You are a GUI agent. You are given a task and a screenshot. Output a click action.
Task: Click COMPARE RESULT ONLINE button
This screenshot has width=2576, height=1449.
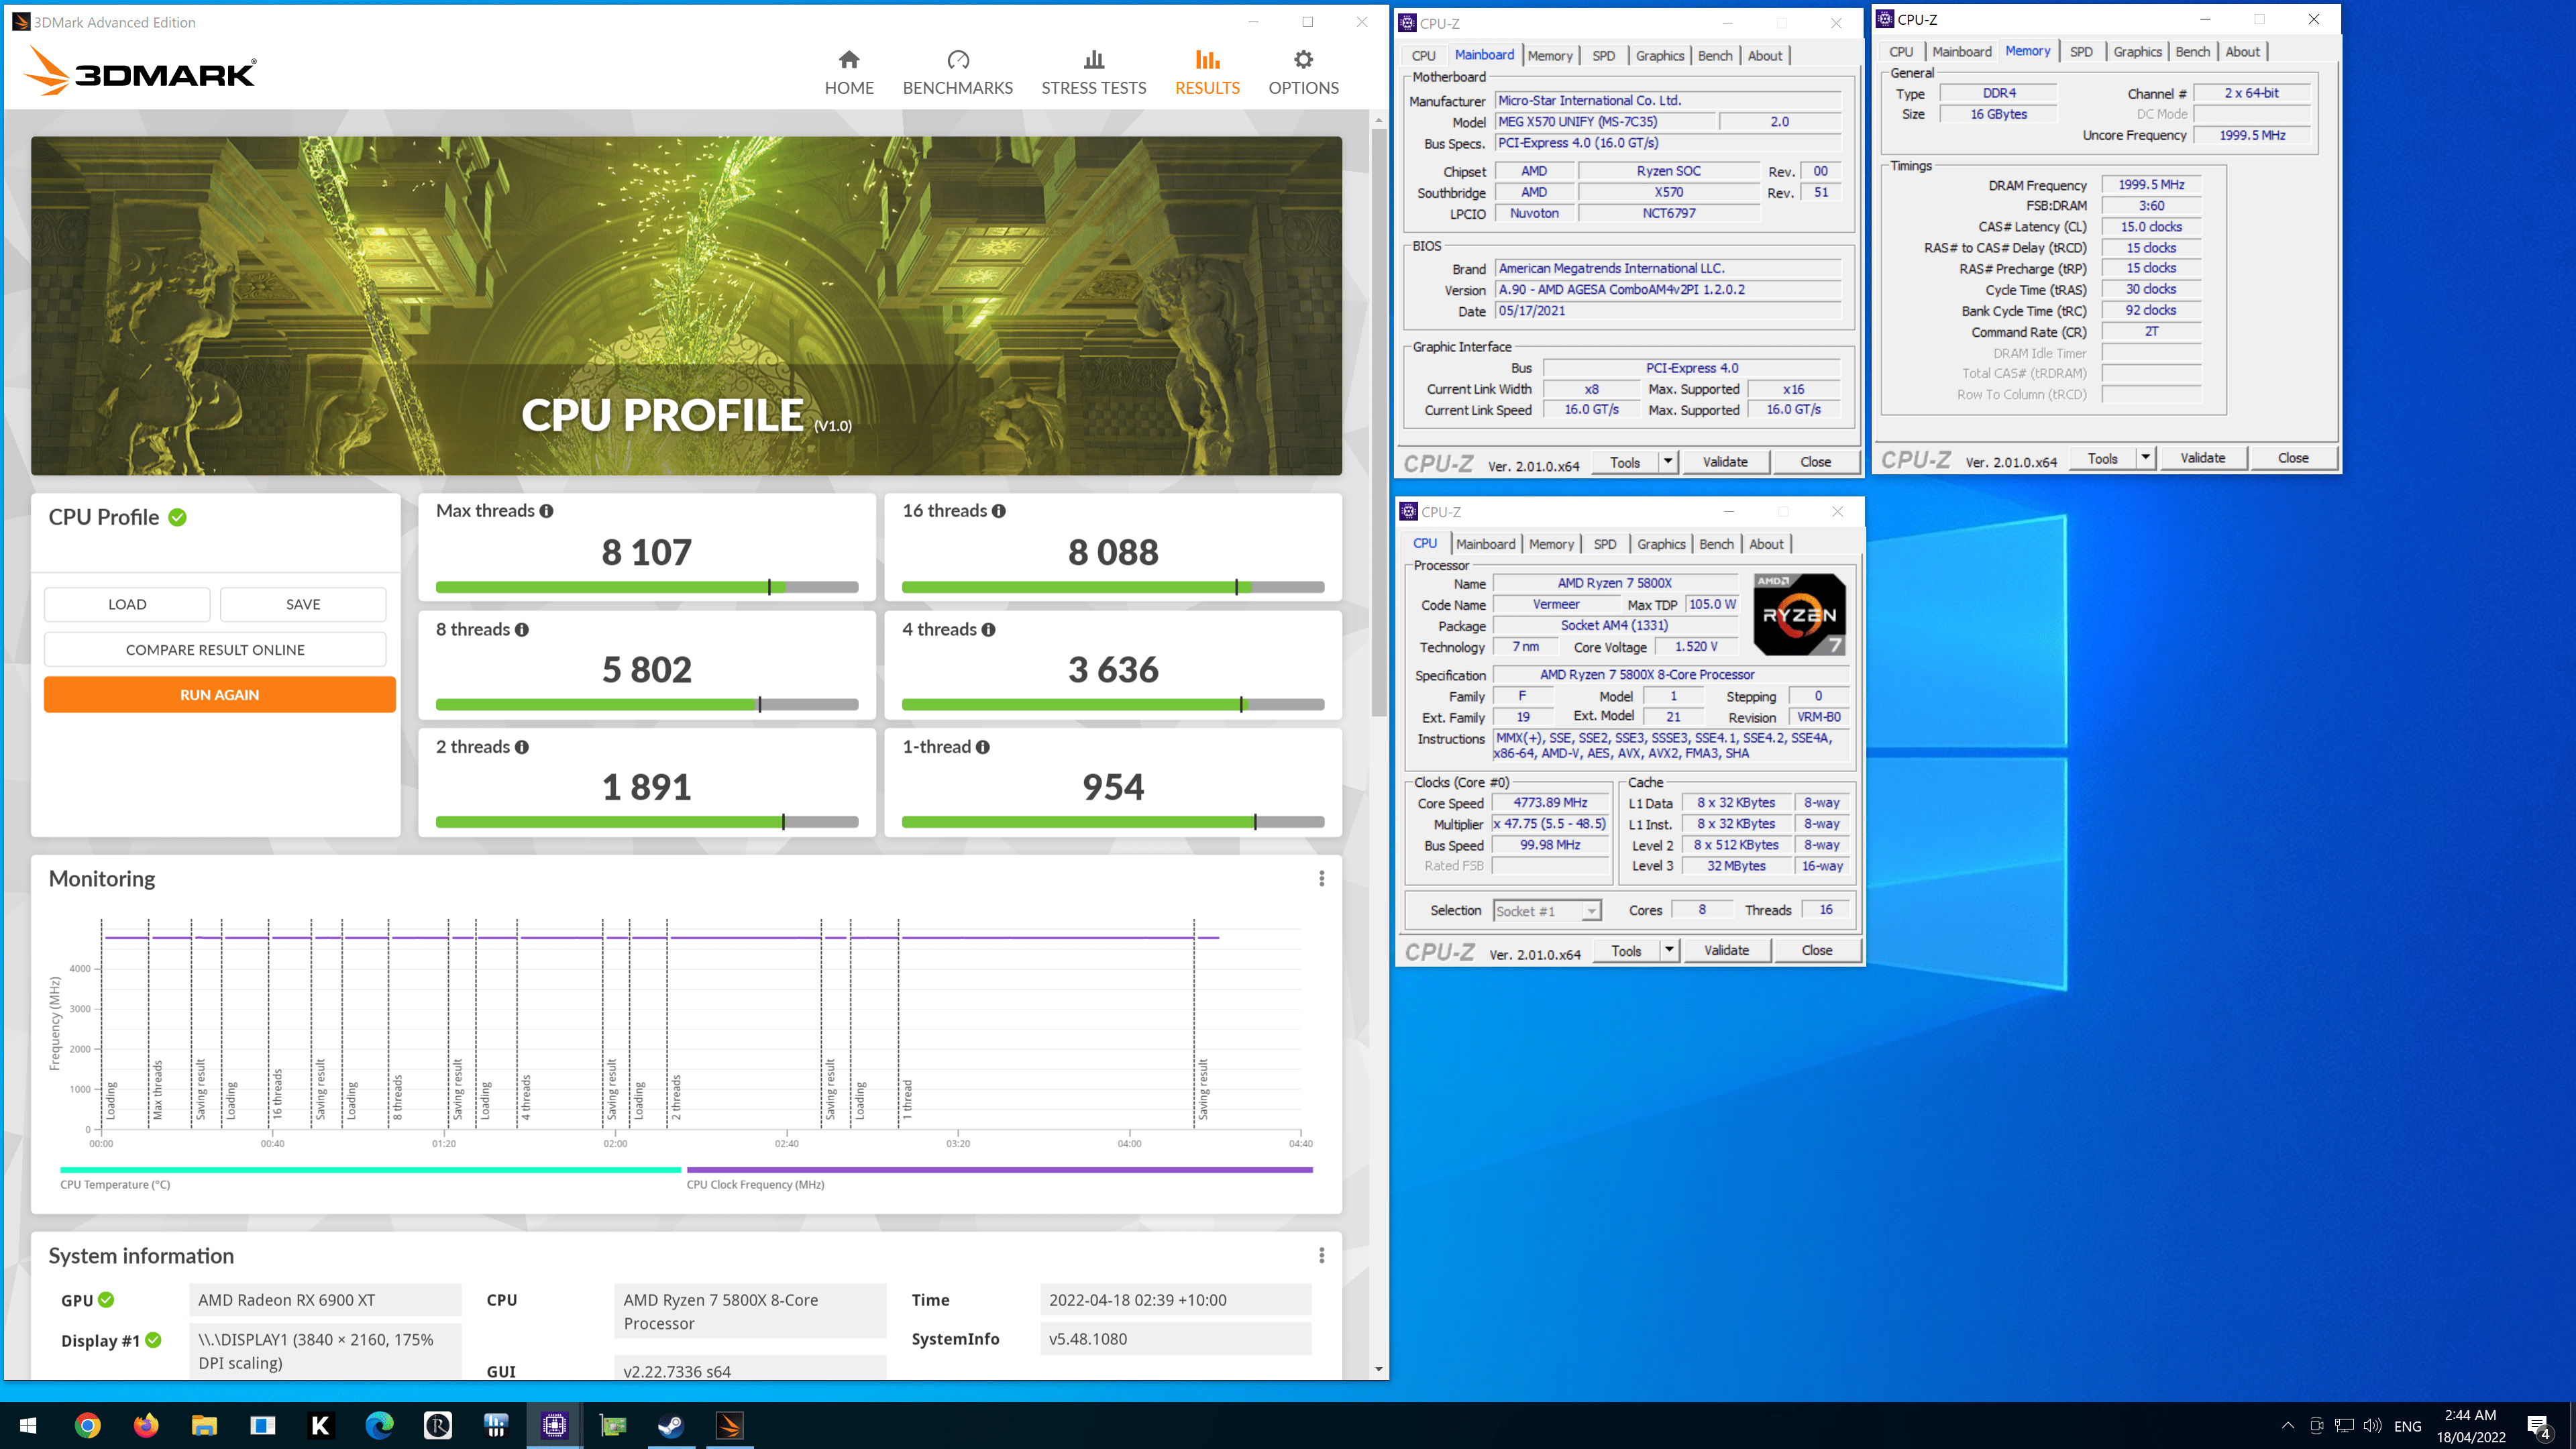215,650
